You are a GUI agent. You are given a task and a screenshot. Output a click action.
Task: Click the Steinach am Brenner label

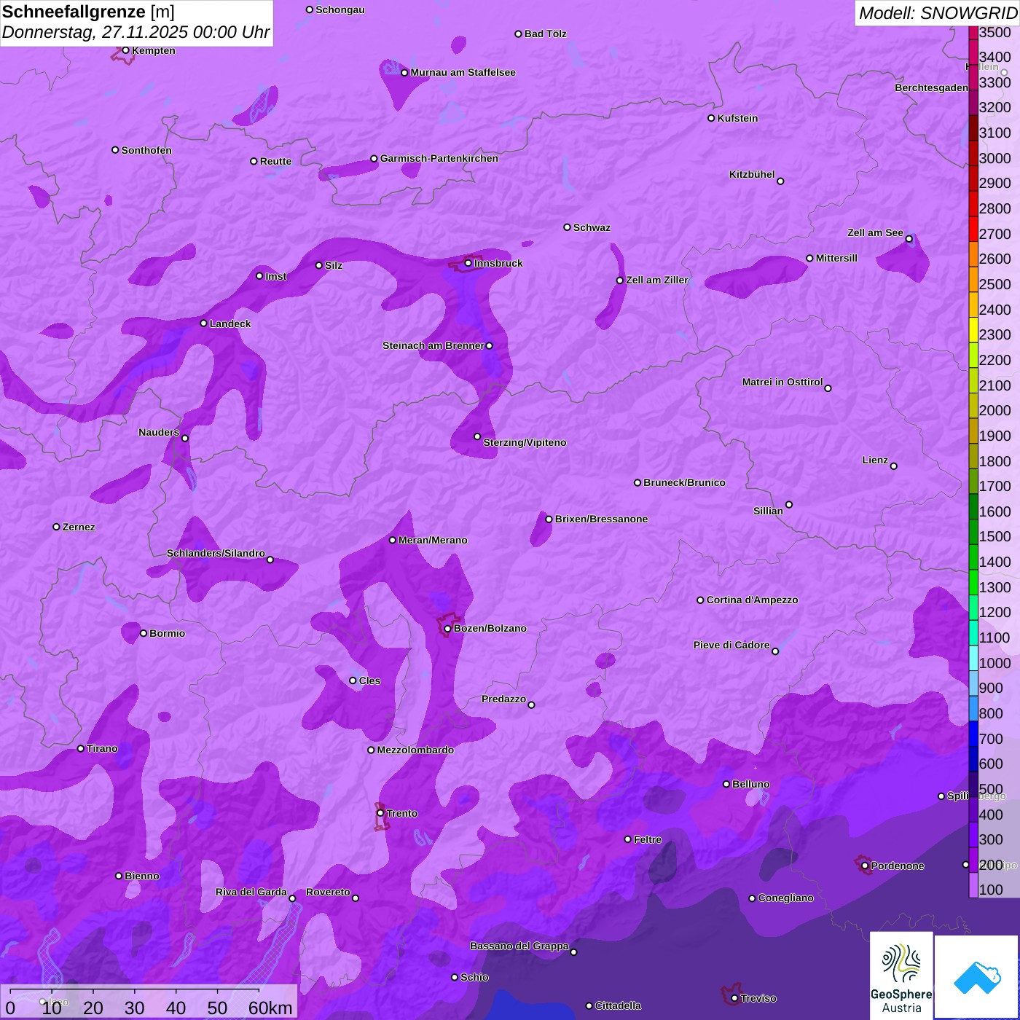point(433,345)
